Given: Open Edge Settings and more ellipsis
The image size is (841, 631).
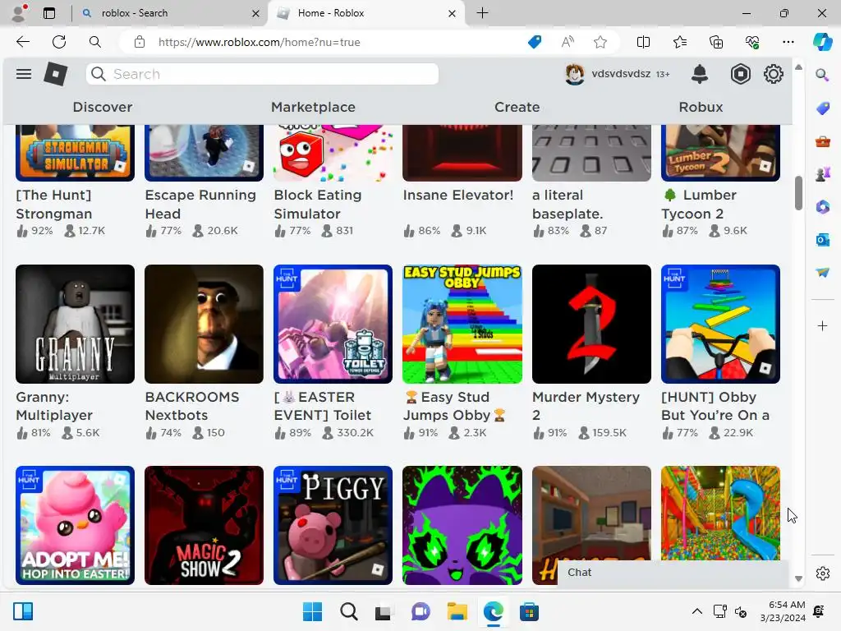Looking at the screenshot, I should [788, 42].
